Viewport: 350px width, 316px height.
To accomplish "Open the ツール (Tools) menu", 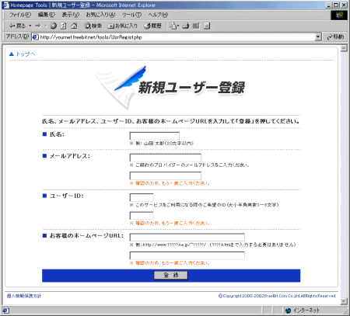I will 131,15.
